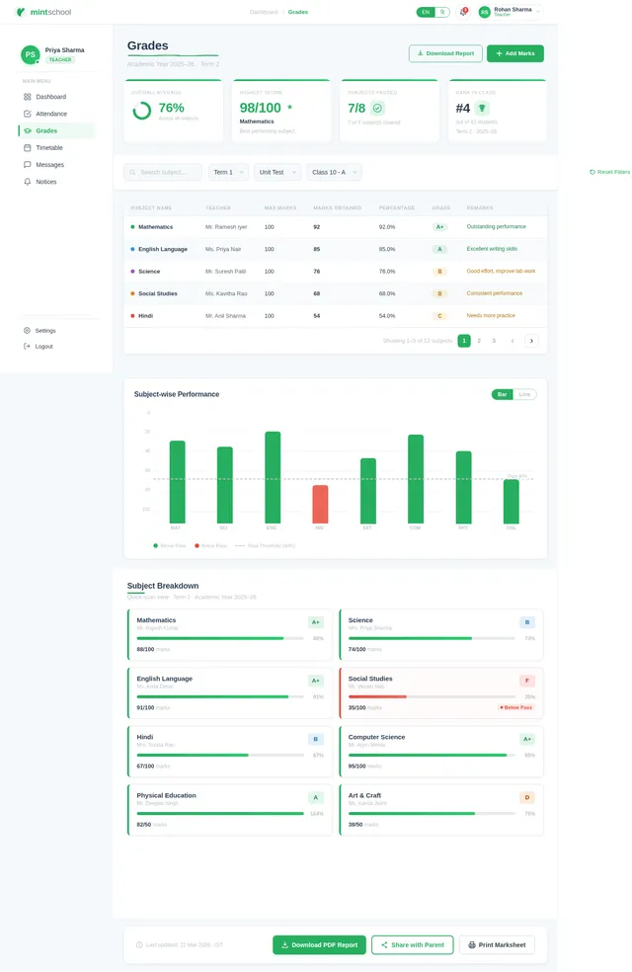Viewport: 632px width, 972px height.
Task: Go to page 2 of subjects
Action: (479, 341)
